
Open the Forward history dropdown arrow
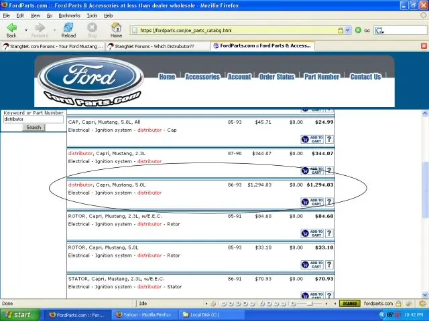coord(54,30)
